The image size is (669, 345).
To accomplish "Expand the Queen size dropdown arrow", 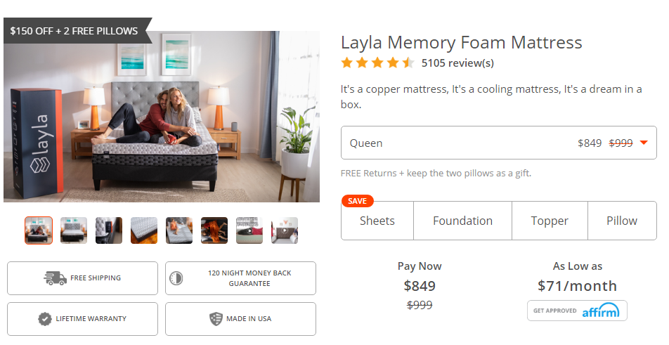I will [643, 143].
